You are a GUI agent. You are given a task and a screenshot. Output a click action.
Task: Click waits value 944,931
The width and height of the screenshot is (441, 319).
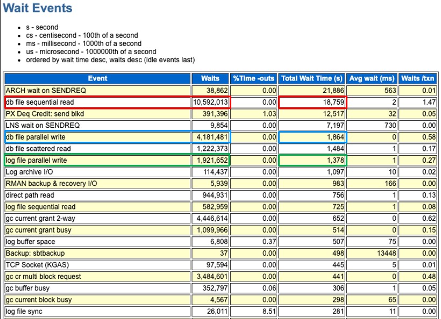pos(215,195)
